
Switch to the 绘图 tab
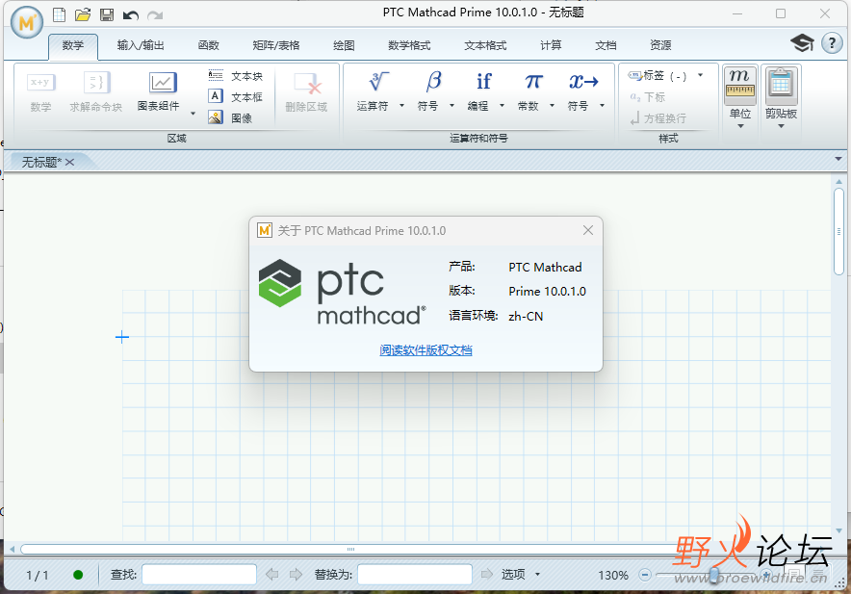344,45
